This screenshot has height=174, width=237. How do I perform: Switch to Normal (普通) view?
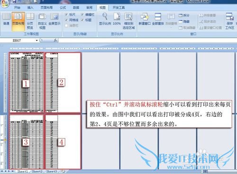(6, 19)
